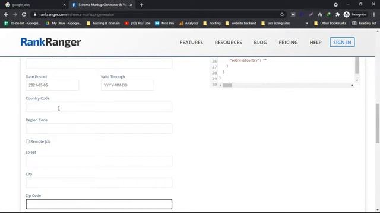Viewport: 380px width, 213px height.
Task: Open Other bookmarks folder
Action: coord(330,23)
